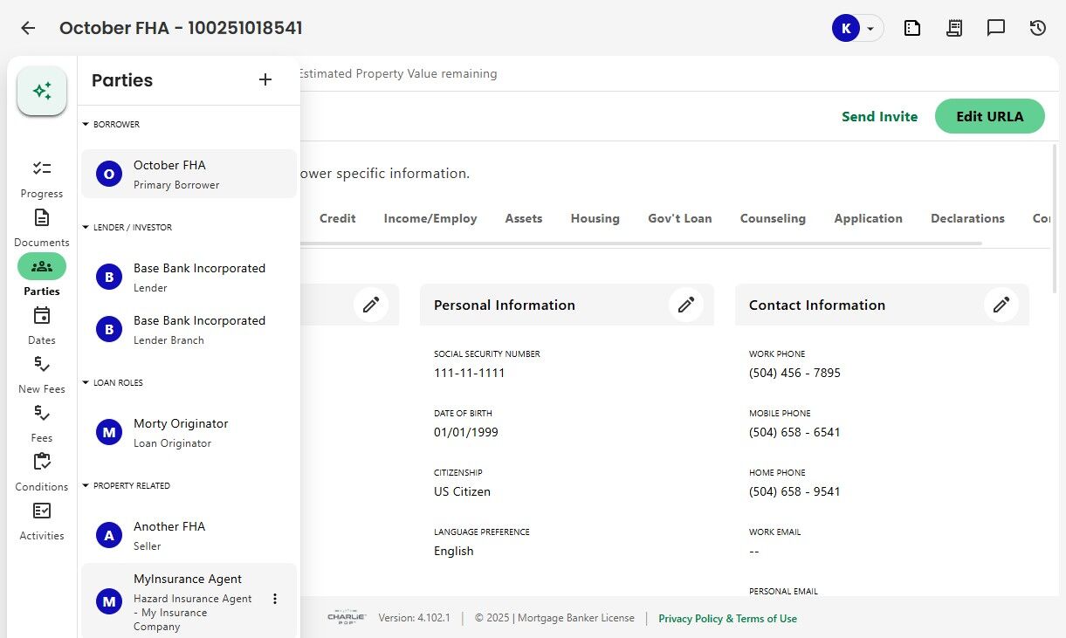Edit Personal Information with pencil icon
Screen dimensions: 1066x638
tap(686, 305)
